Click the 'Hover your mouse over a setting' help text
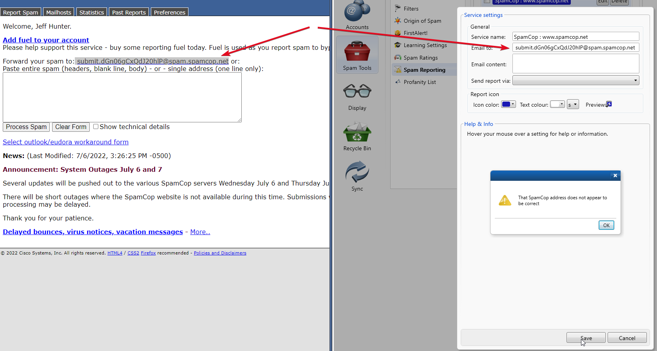Screen dimensions: 657x351 [x=538, y=134]
